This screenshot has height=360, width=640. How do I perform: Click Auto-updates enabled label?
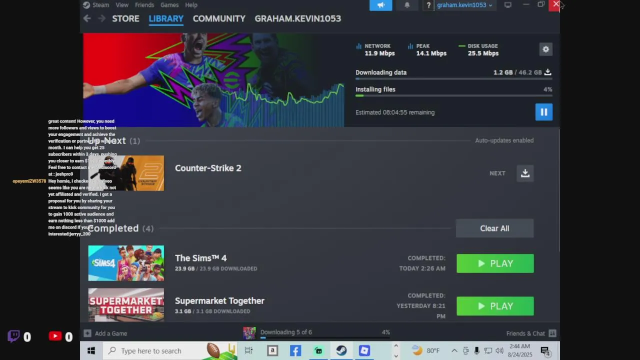[x=504, y=140]
